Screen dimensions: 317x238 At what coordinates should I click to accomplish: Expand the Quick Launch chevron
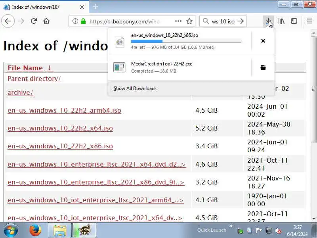coord(231,226)
